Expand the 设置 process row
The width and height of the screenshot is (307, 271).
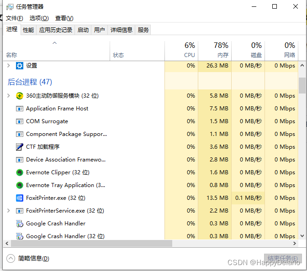(8, 66)
